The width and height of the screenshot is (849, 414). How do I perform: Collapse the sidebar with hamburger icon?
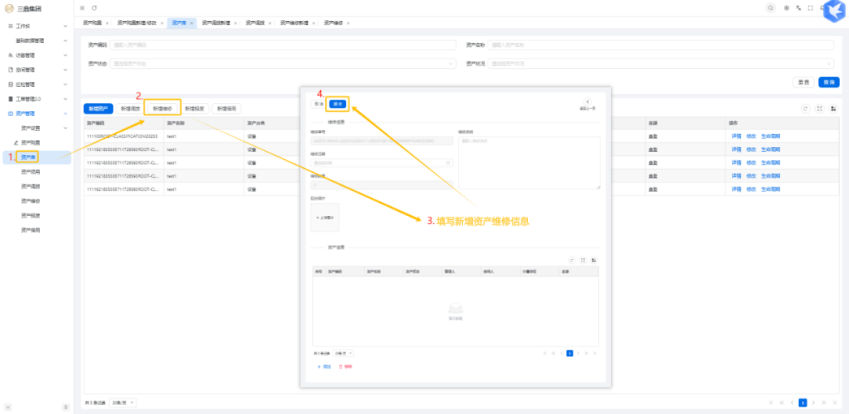pyautogui.click(x=82, y=7)
